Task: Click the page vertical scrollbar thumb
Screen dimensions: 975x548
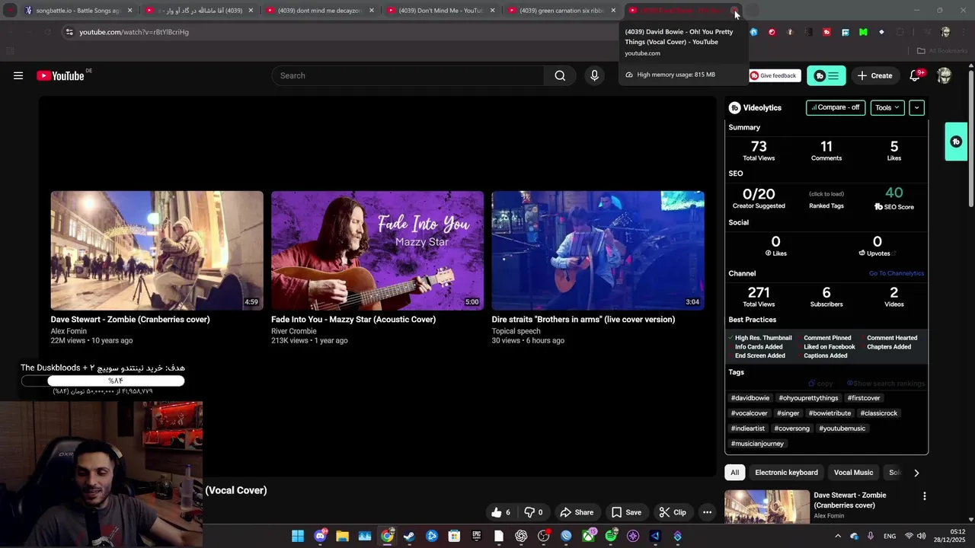Action: pyautogui.click(x=971, y=137)
